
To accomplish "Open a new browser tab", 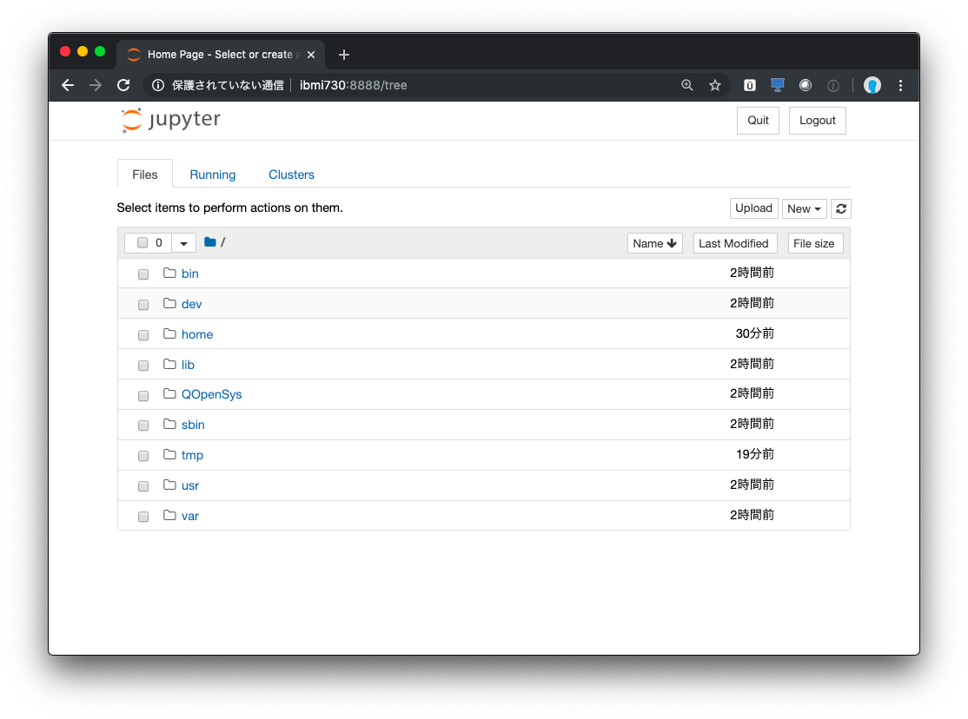I will pyautogui.click(x=344, y=55).
